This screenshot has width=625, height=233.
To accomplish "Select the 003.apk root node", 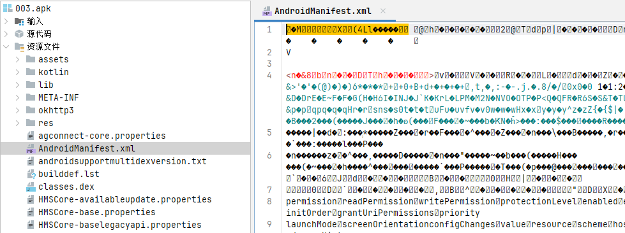I will coord(33,8).
